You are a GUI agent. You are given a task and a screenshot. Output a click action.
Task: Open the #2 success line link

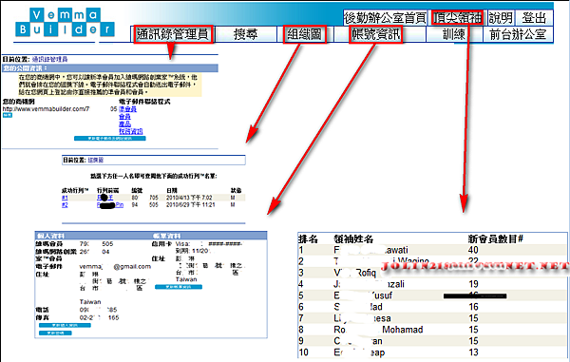click(x=65, y=205)
